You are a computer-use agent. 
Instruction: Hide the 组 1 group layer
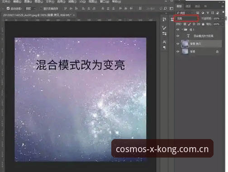click(178, 29)
